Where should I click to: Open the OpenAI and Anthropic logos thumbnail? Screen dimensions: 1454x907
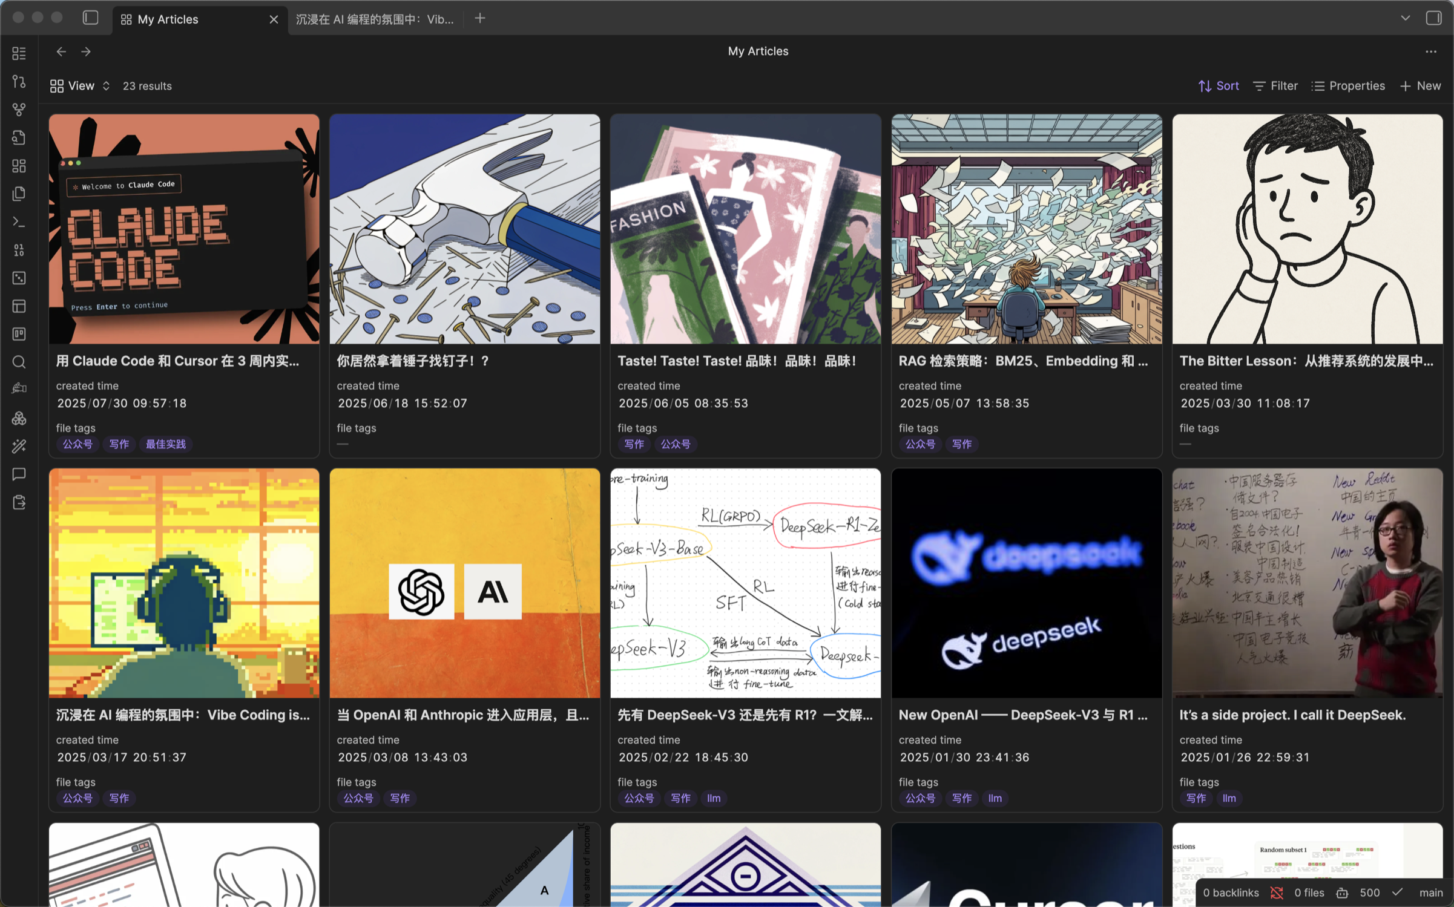click(465, 583)
